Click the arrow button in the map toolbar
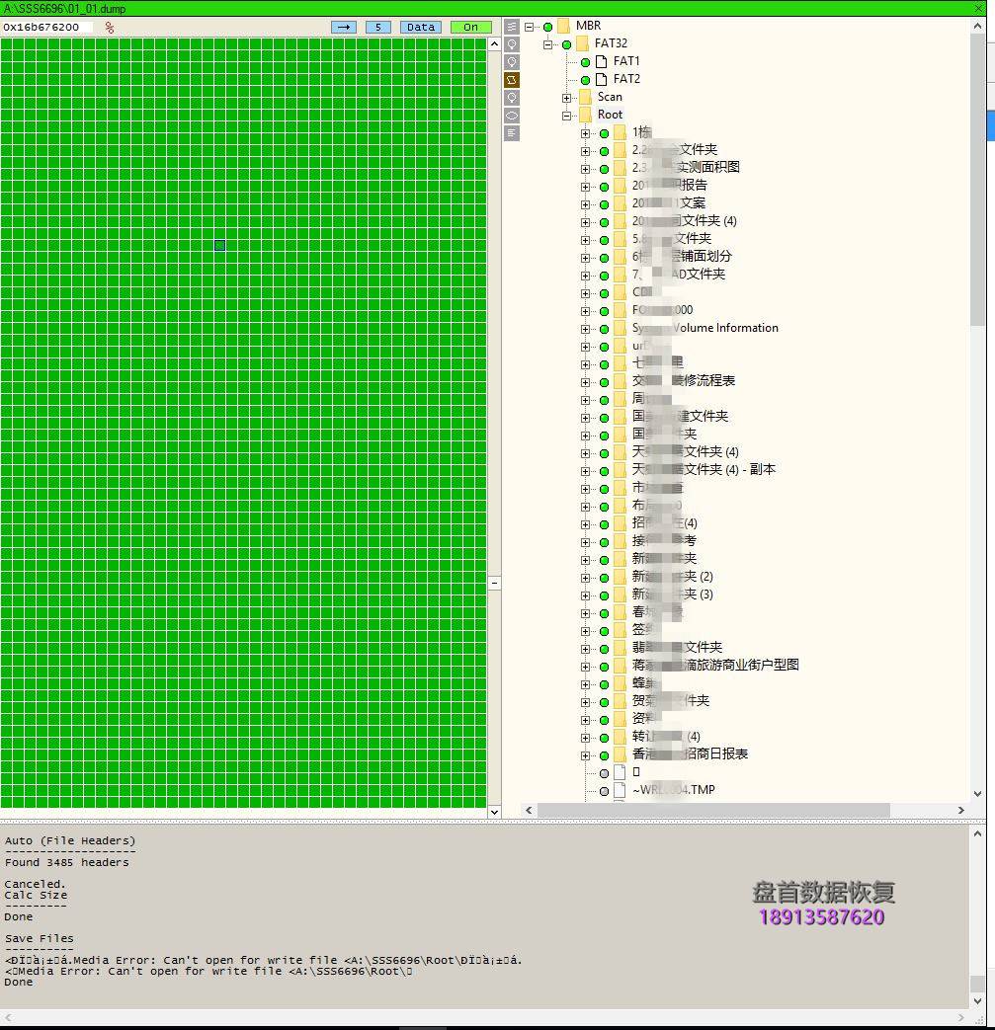This screenshot has height=1030, width=995. coord(344,27)
